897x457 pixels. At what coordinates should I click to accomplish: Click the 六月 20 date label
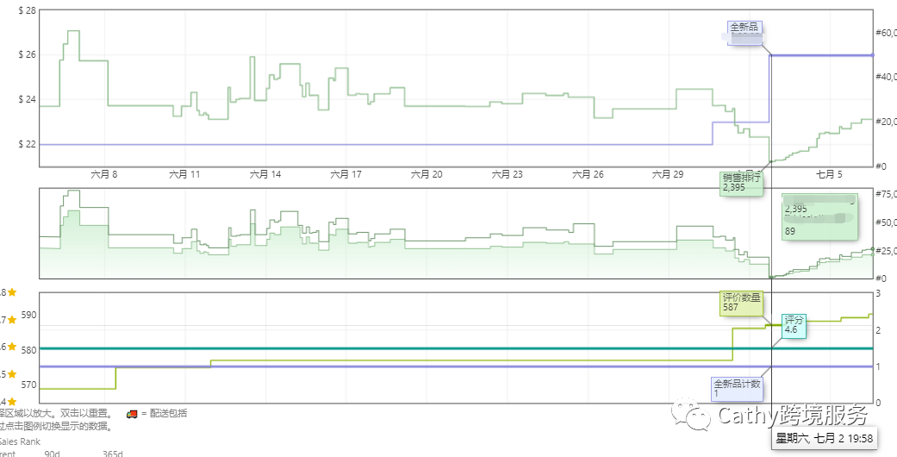tap(427, 175)
